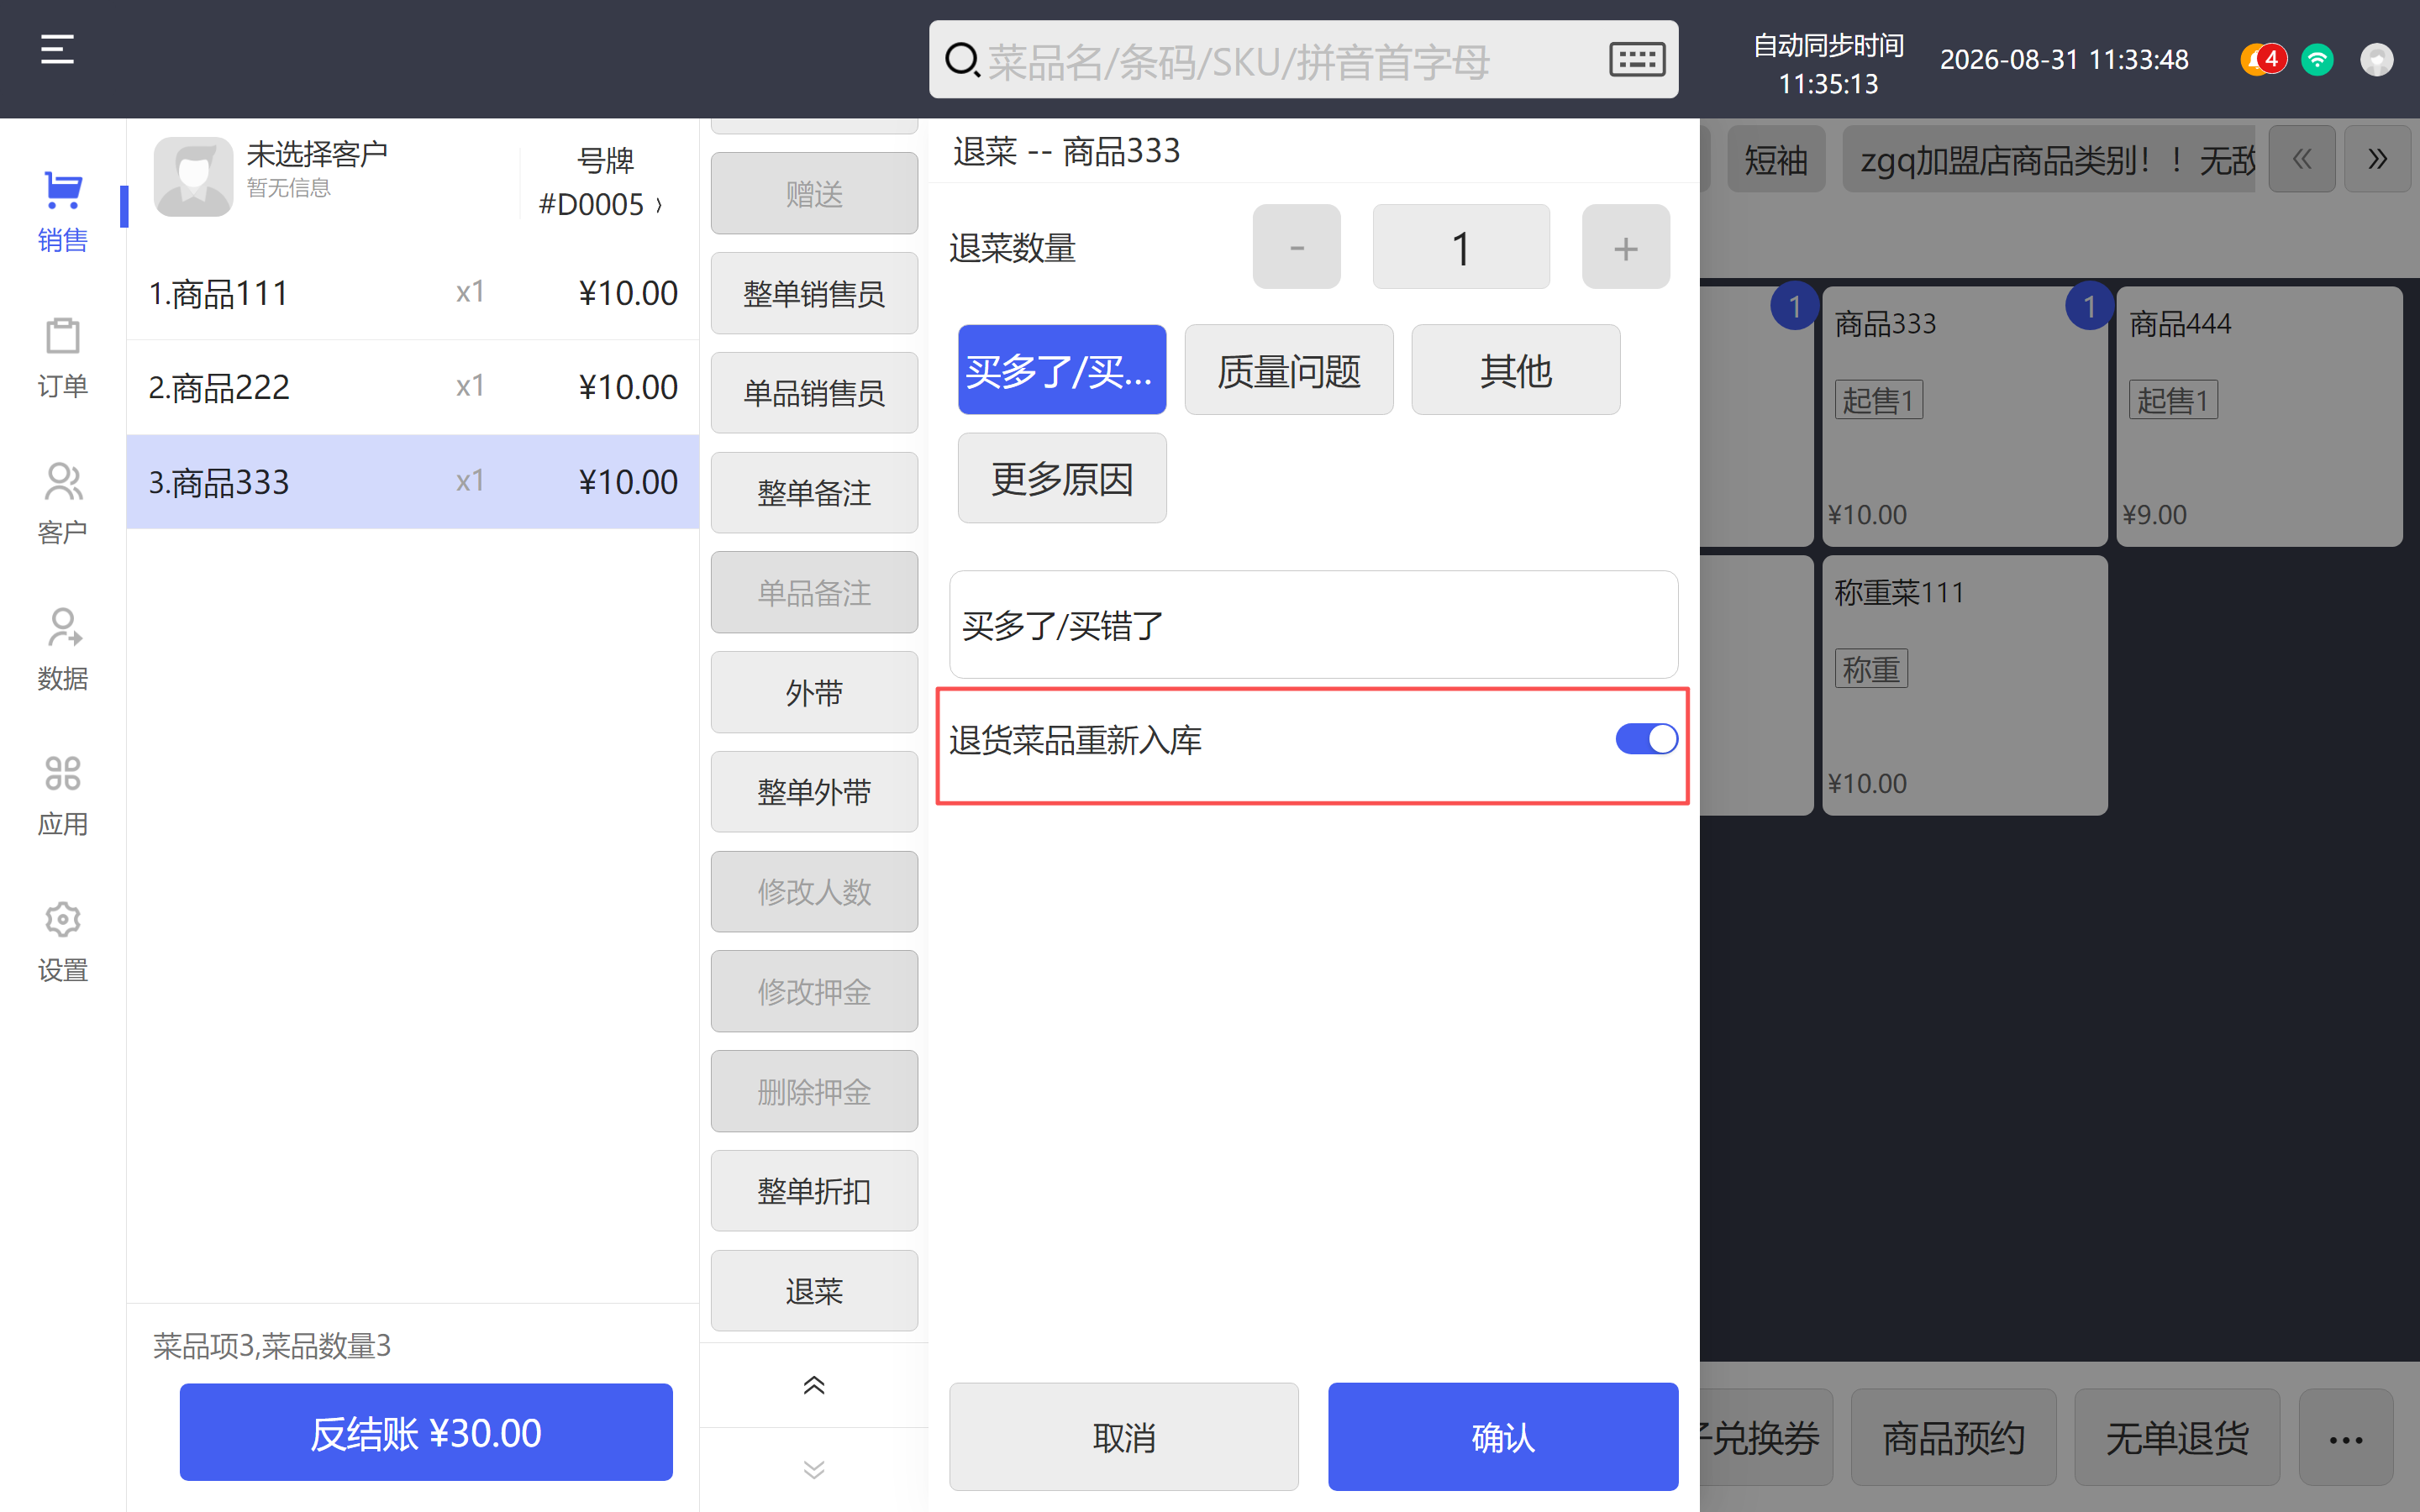Image resolution: width=2420 pixels, height=1512 pixels.
Task: Select order row 2.商品222
Action: coord(413,387)
